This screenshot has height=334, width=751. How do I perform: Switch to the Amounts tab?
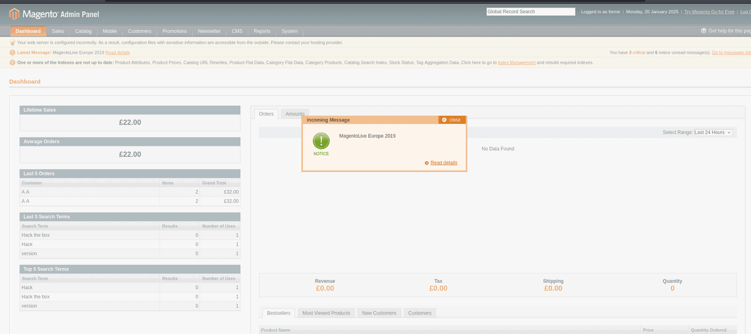295,114
